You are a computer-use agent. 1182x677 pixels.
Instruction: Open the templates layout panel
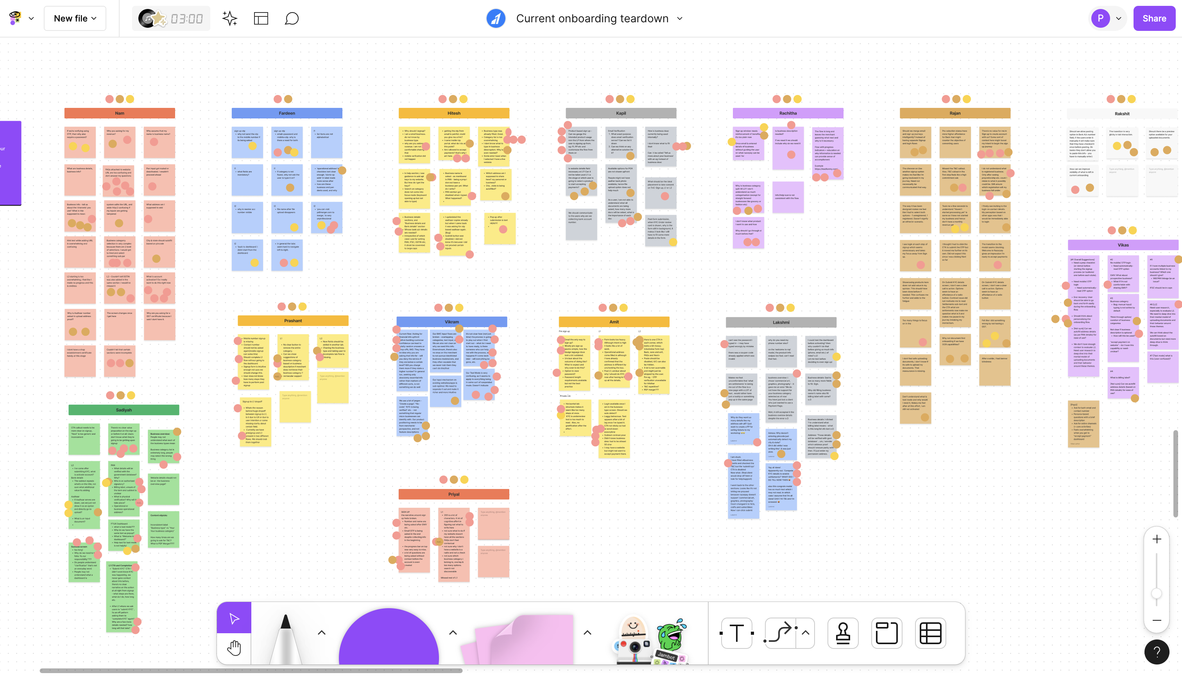point(261,19)
